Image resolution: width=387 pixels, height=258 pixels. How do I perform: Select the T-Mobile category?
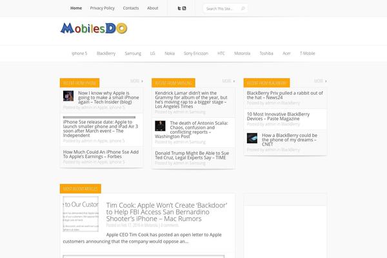pos(308,54)
